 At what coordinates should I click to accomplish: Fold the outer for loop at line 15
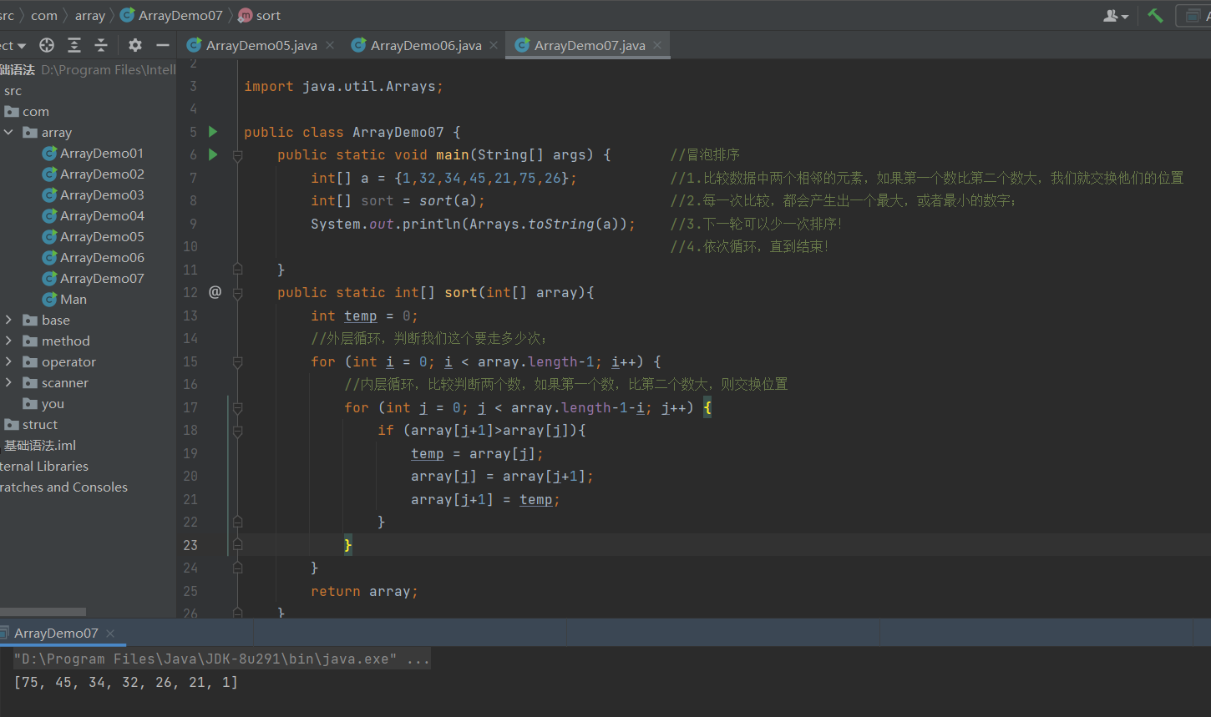coord(237,362)
